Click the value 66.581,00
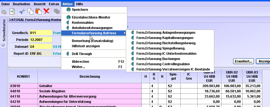Screen dimensions: 270x107 [232, 91]
